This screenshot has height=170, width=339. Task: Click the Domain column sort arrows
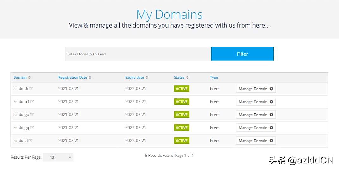tap(29, 77)
